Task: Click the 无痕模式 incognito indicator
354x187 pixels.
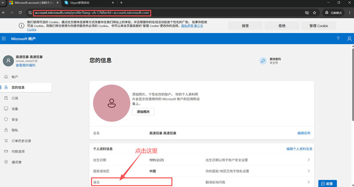Action: 333,13
